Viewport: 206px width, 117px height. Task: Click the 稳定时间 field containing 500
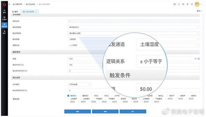(134, 65)
